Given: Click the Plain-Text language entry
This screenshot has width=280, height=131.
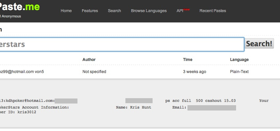Looking at the screenshot, I should click(239, 72).
